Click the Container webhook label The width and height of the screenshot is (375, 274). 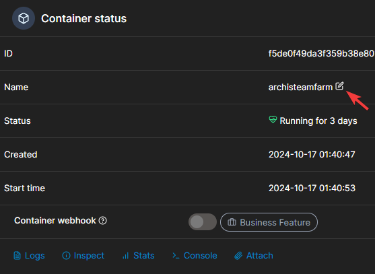click(55, 220)
